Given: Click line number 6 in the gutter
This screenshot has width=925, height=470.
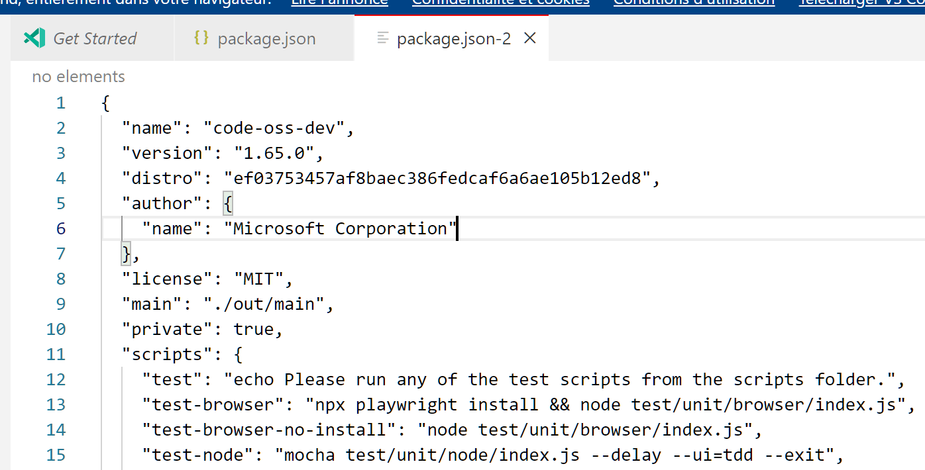Looking at the screenshot, I should [x=60, y=228].
